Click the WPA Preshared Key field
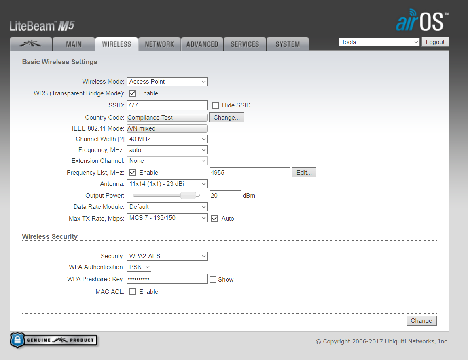This screenshot has width=468, height=360. [167, 279]
